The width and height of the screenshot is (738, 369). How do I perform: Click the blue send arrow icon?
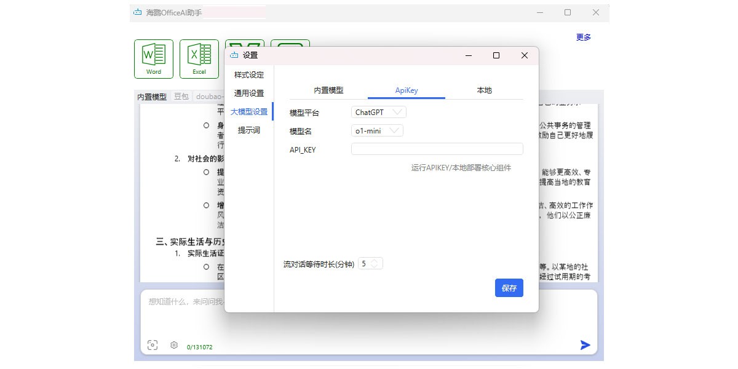pos(585,345)
